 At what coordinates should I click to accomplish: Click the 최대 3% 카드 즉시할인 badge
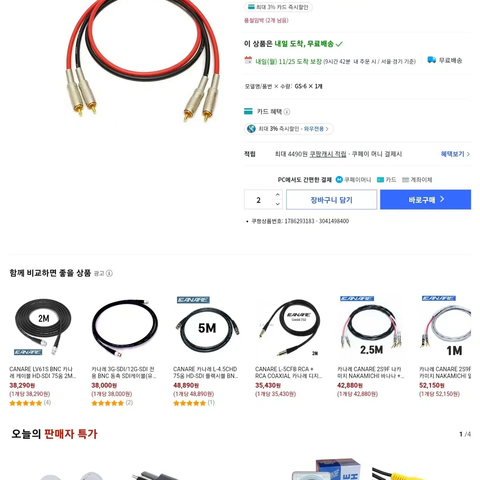(x=278, y=7)
